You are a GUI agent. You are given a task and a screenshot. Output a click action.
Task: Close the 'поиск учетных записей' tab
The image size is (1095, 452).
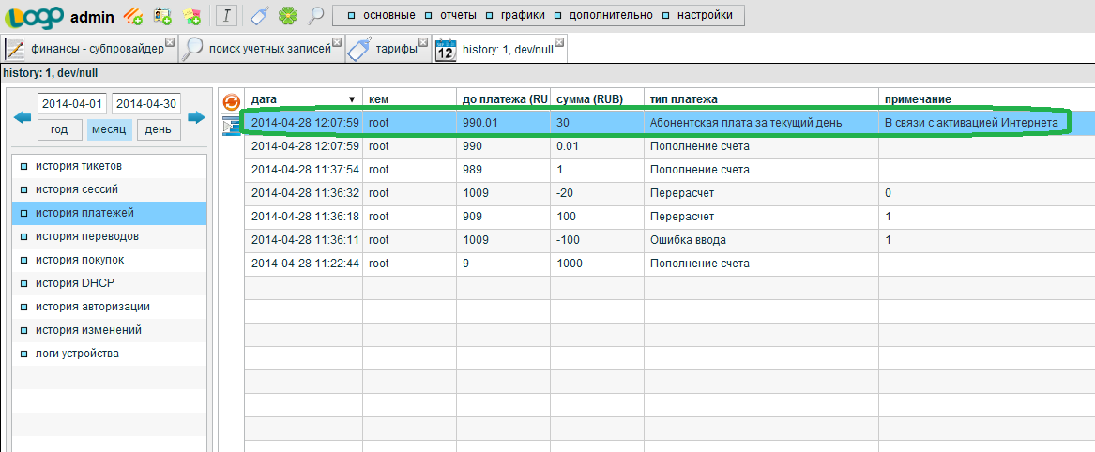coord(338,41)
